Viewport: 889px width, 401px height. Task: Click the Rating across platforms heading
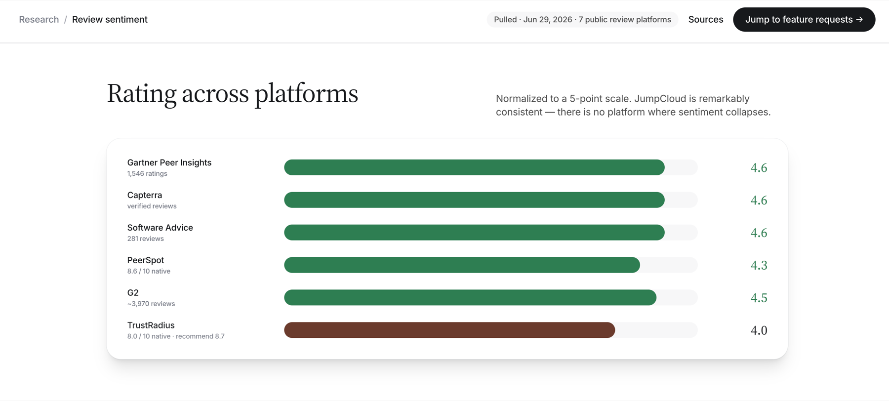232,94
